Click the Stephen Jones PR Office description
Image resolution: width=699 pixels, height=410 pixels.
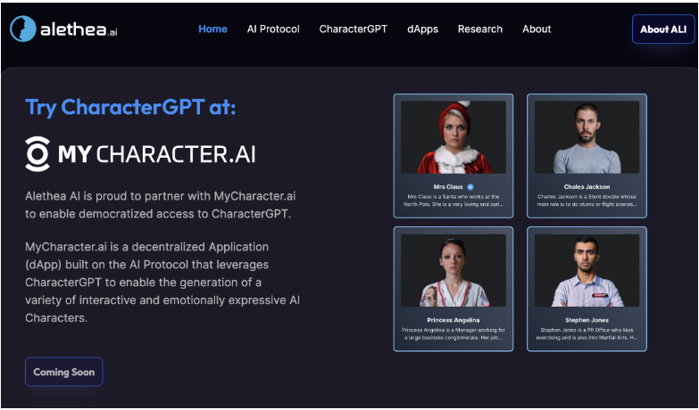(x=587, y=334)
